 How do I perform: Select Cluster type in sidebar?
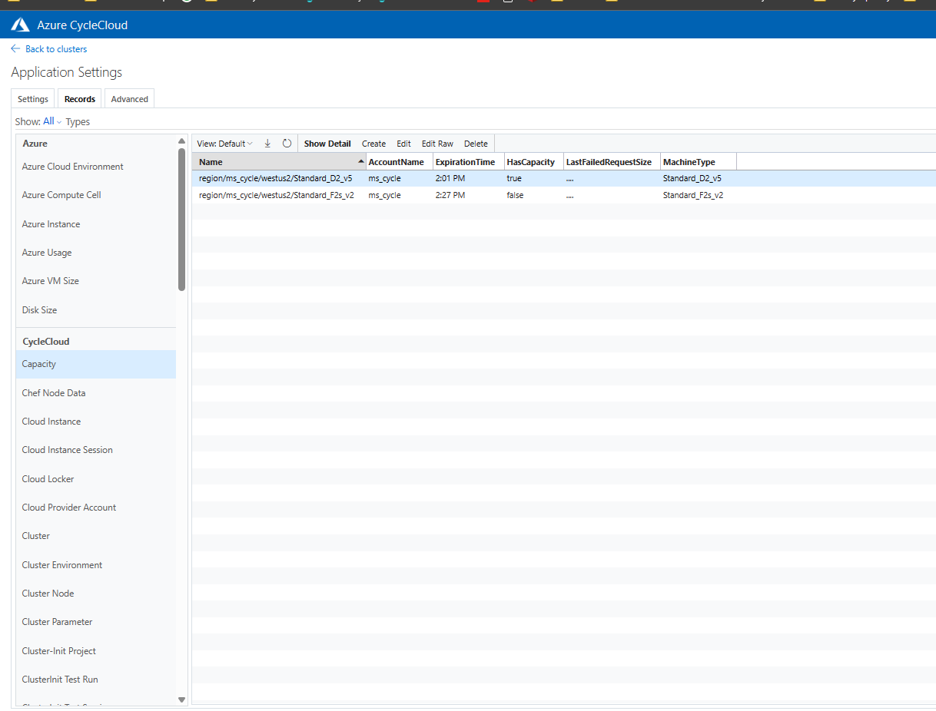tap(95, 536)
